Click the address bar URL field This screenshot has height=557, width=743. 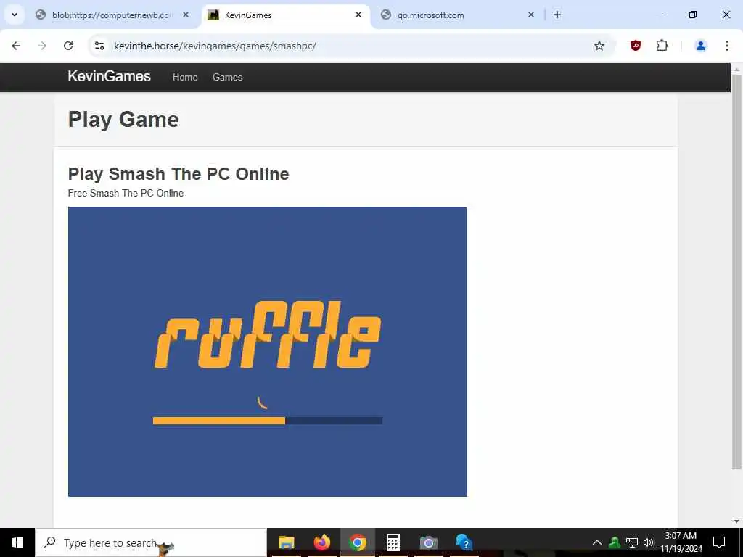click(x=350, y=46)
